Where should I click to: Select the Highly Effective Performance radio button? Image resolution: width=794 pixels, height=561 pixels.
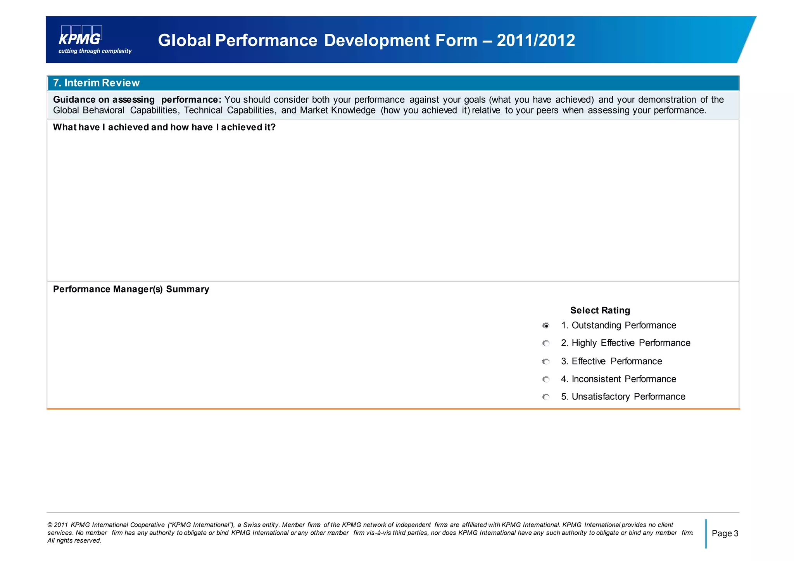(x=546, y=343)
